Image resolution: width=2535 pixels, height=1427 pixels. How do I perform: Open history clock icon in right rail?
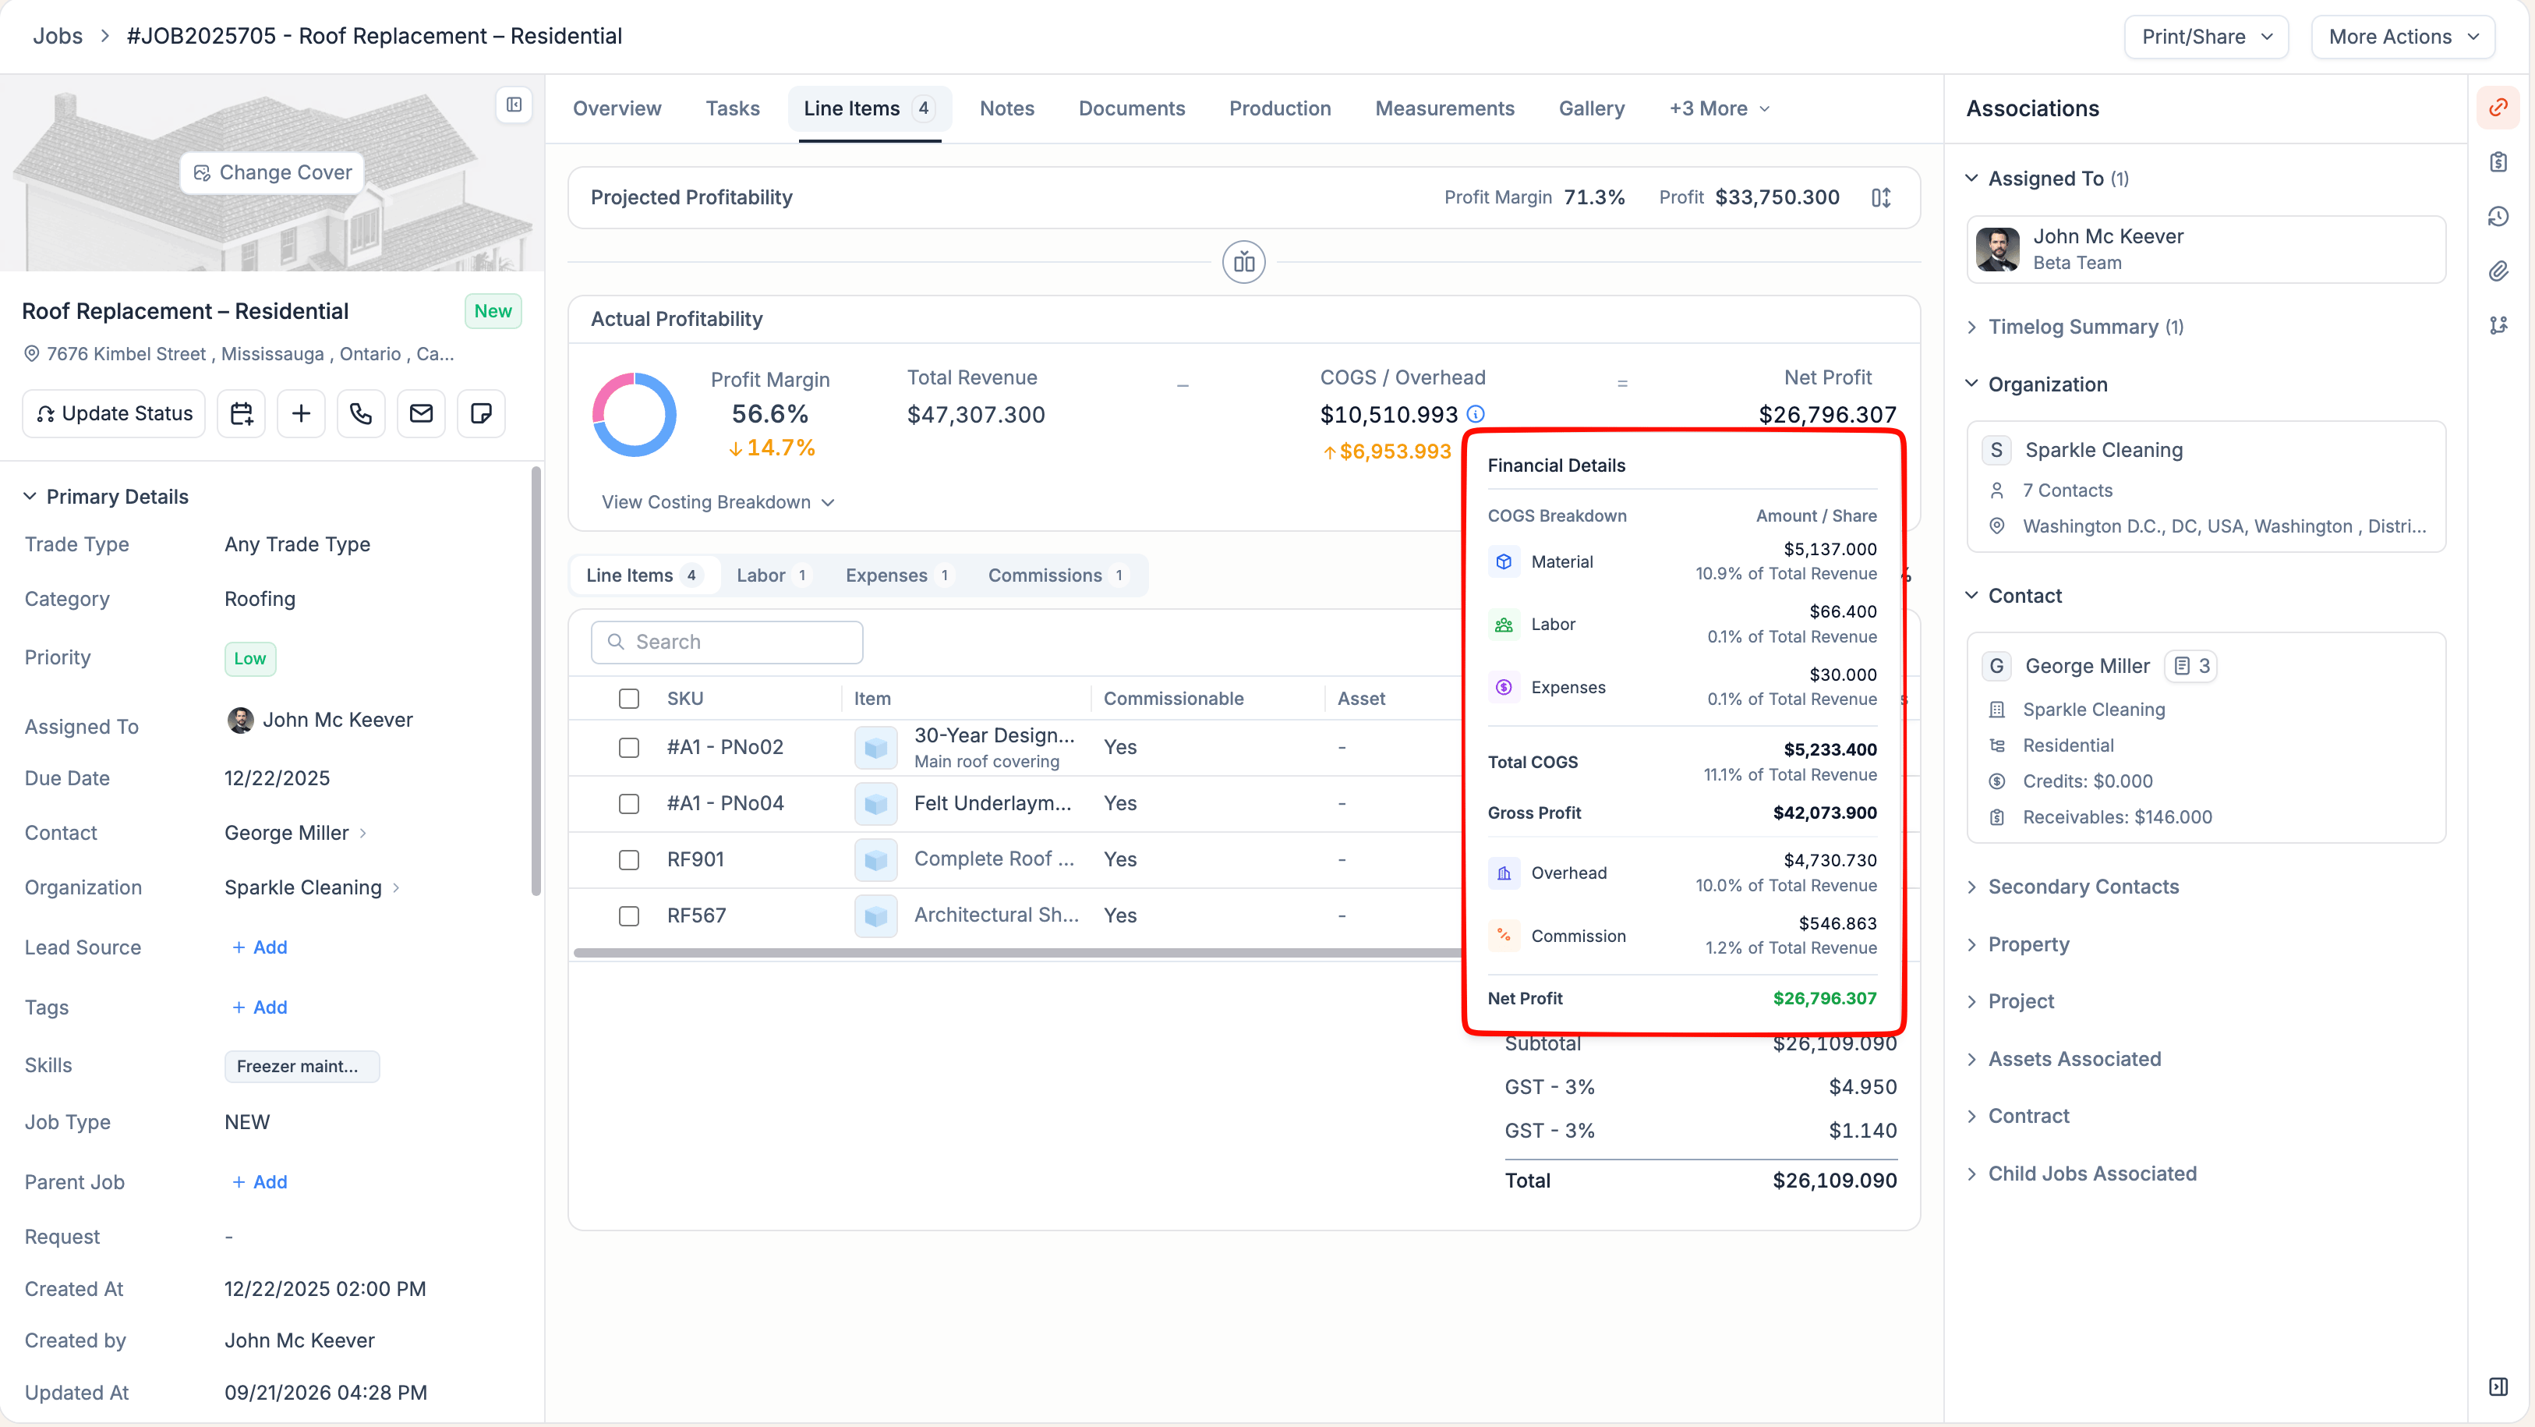(2498, 217)
